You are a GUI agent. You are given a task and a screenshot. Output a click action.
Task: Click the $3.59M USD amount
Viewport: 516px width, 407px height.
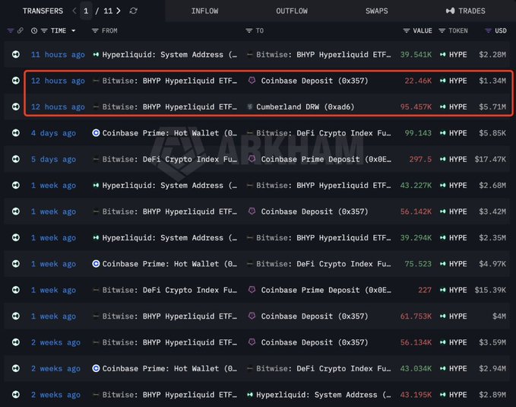click(492, 342)
